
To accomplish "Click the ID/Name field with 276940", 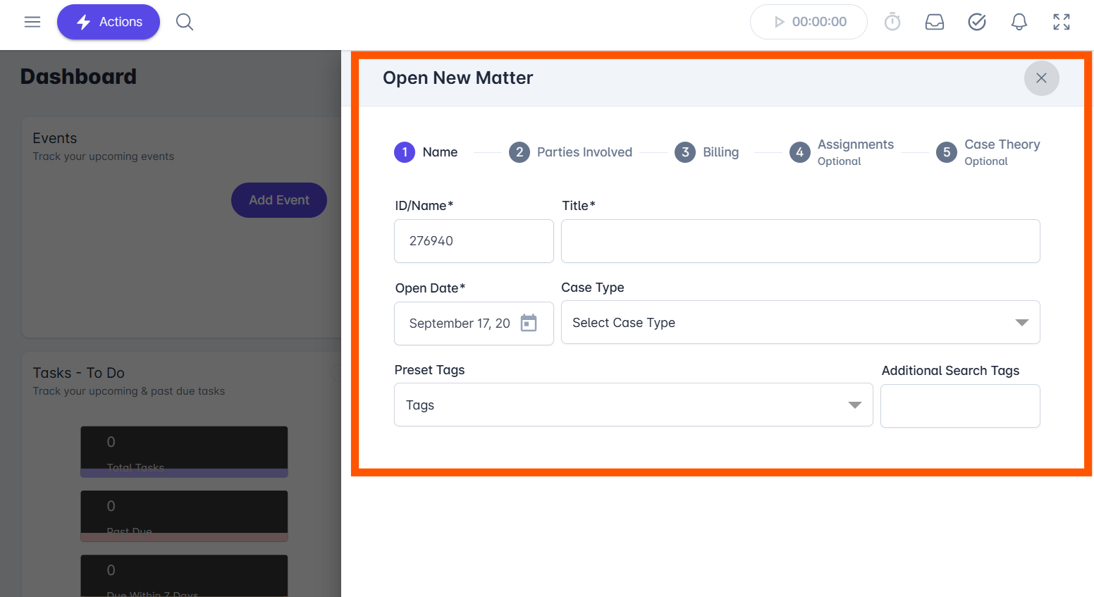I will tap(474, 241).
